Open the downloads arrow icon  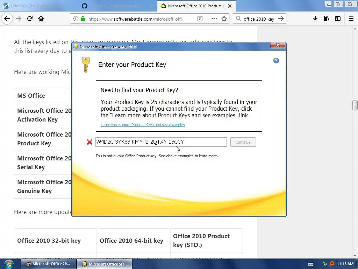pos(315,19)
